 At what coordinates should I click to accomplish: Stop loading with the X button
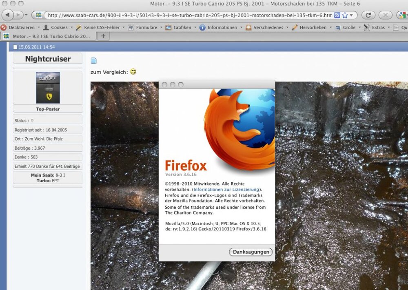pyautogui.click(x=385, y=15)
